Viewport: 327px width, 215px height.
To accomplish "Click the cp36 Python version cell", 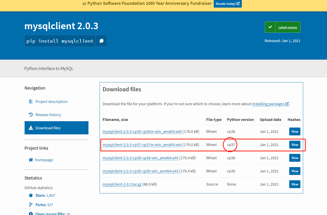I will 231,131.
